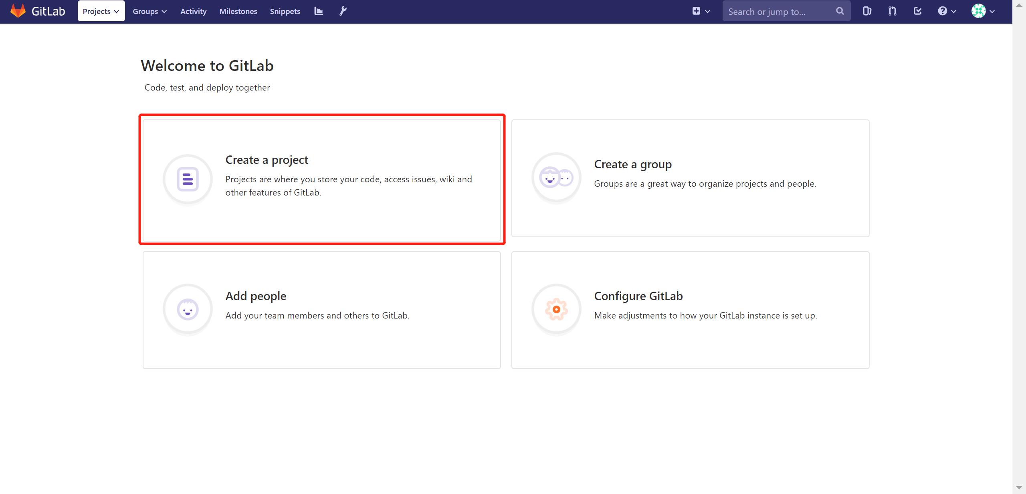Click the Add people face icon
Viewport: 1026px width, 494px height.
point(188,309)
